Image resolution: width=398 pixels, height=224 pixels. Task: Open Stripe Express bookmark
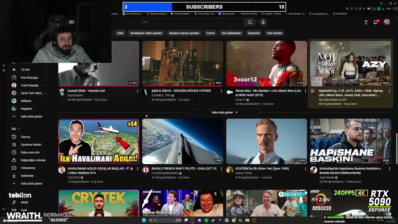226,14
